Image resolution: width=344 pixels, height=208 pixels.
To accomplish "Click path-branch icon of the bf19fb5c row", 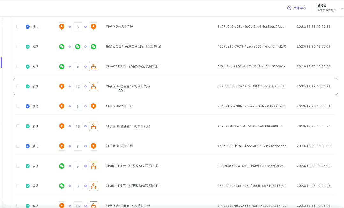I will 93,166.
